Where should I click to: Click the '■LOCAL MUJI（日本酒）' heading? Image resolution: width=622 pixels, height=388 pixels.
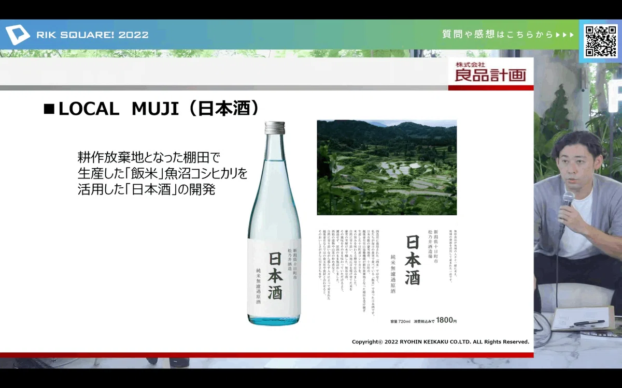tap(151, 109)
